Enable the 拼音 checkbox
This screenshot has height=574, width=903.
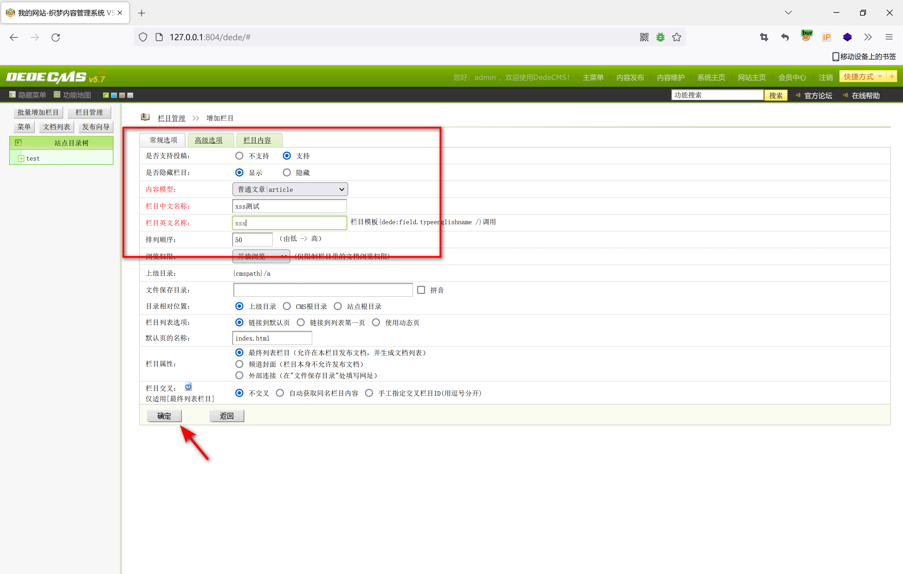pos(421,290)
